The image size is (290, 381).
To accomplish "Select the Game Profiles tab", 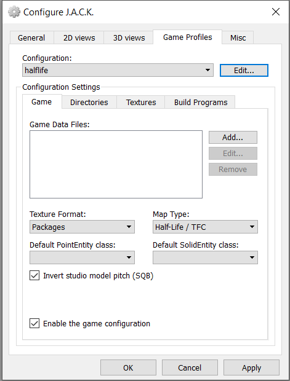I will (188, 37).
